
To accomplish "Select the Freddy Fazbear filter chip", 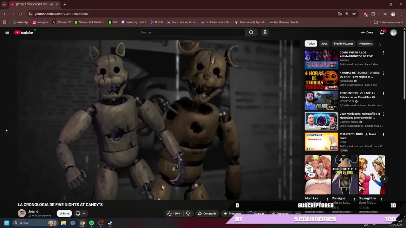I will tap(343, 44).
